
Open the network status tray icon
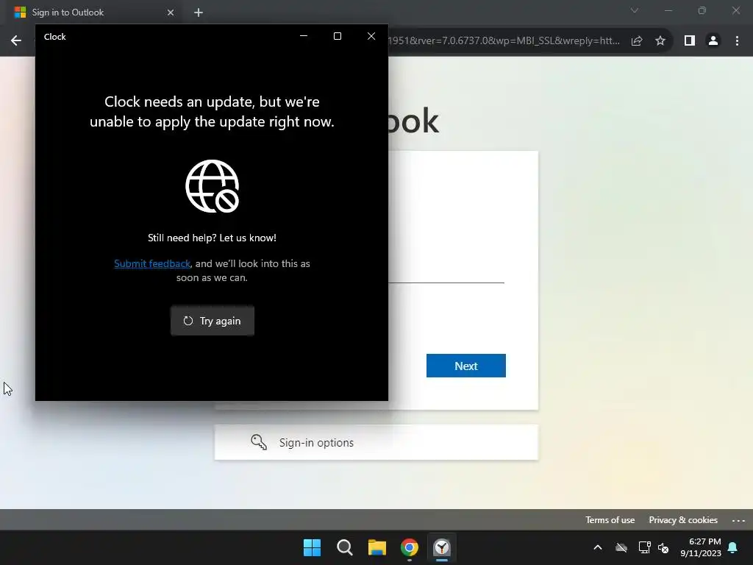click(x=644, y=547)
